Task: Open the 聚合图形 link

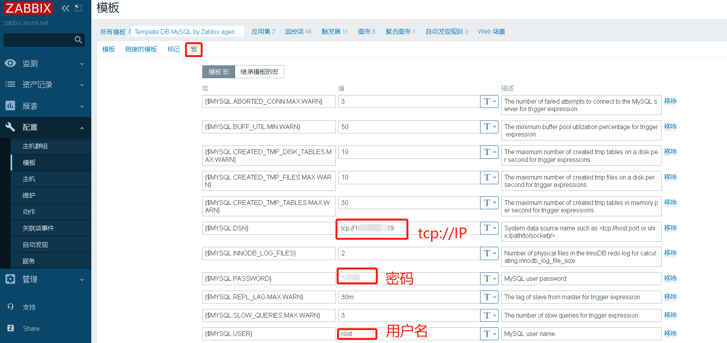Action: click(x=398, y=32)
